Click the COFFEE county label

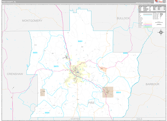pyautogui.click(x=75, y=119)
